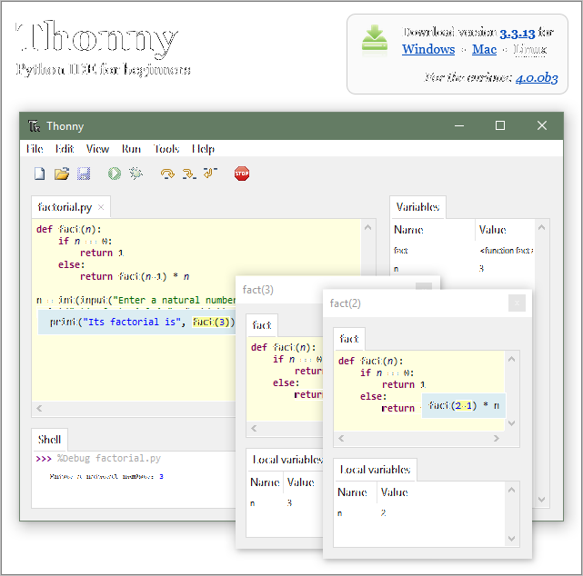The height and width of the screenshot is (576, 583).
Task: Select the n row in fact(3) locals
Action: pyautogui.click(x=285, y=503)
